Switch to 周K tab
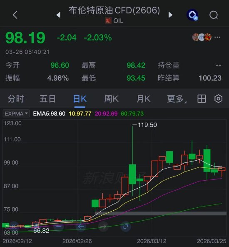 point(111,99)
